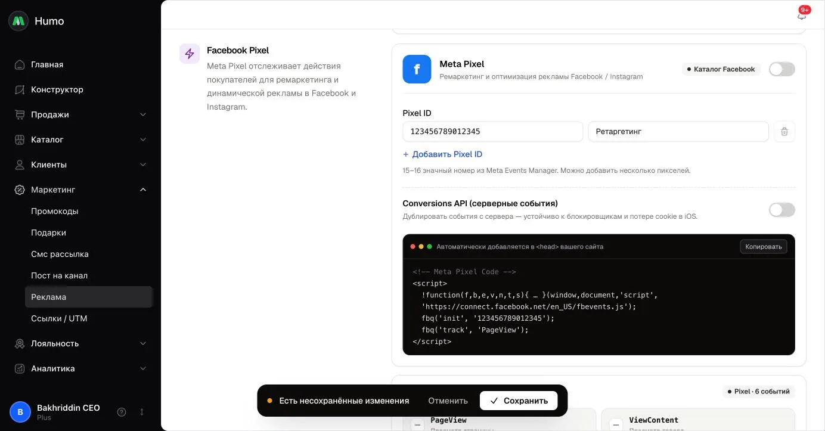The height and width of the screenshot is (431, 825).
Task: Click the Добавить Pixel ID link
Action: (x=442, y=154)
